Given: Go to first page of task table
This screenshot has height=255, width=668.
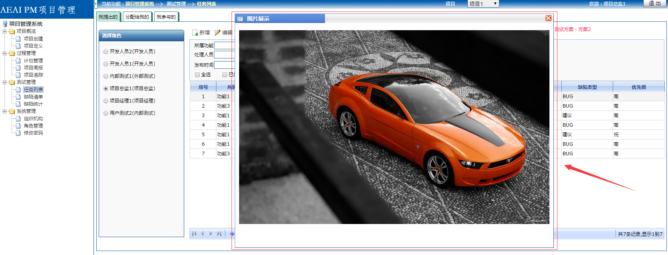Looking at the screenshot, I should pos(194,234).
